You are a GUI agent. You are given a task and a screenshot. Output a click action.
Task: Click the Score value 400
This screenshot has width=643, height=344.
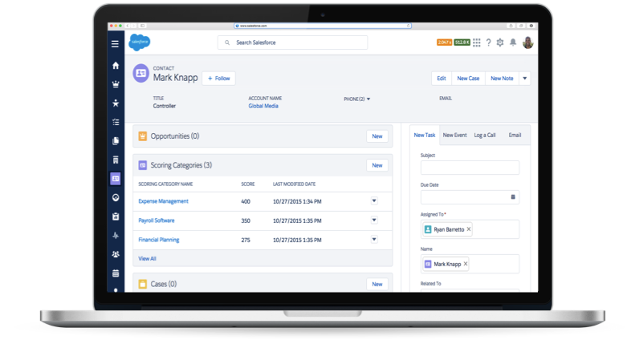point(246,201)
